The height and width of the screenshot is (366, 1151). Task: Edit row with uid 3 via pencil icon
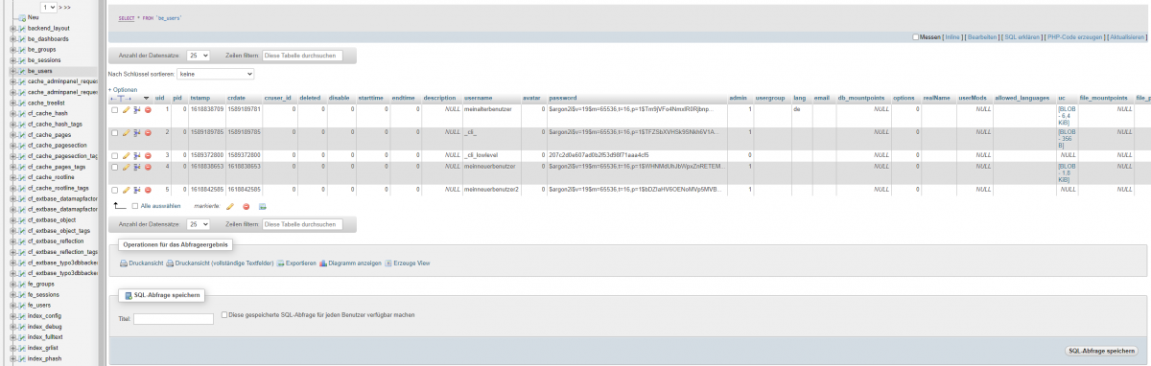[126, 154]
